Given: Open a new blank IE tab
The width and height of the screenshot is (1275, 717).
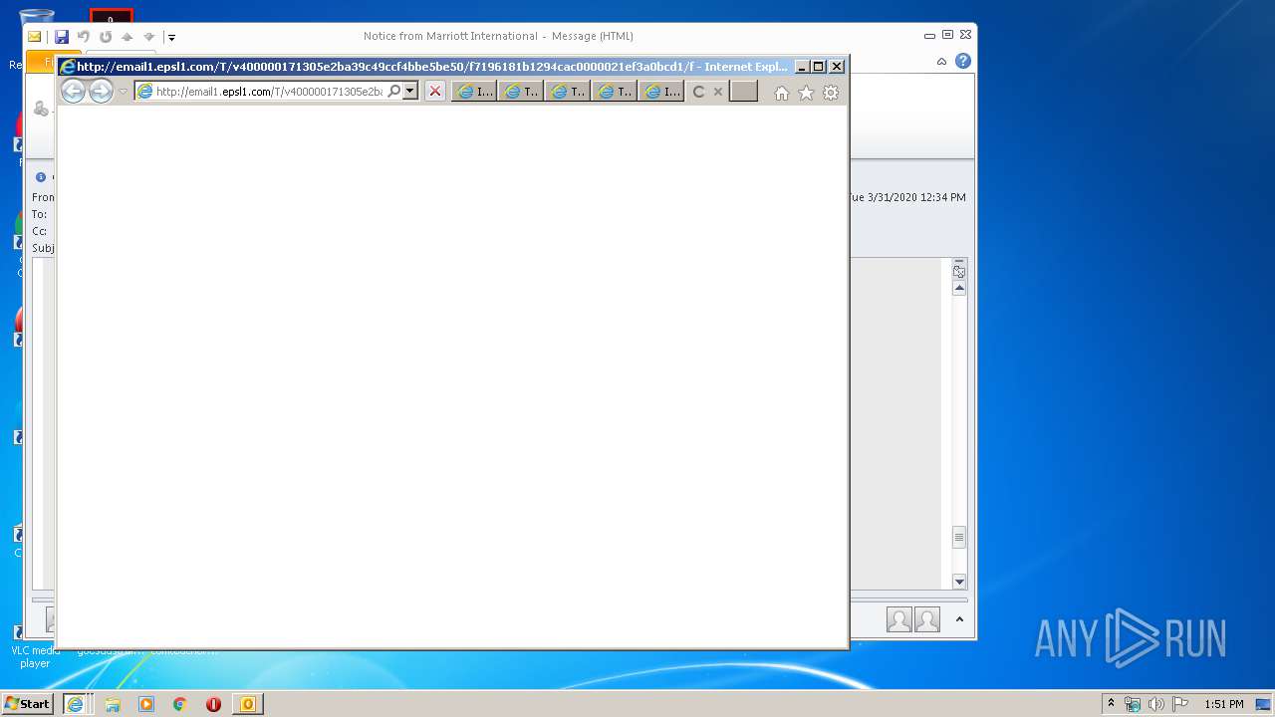Looking at the screenshot, I should coord(744,92).
